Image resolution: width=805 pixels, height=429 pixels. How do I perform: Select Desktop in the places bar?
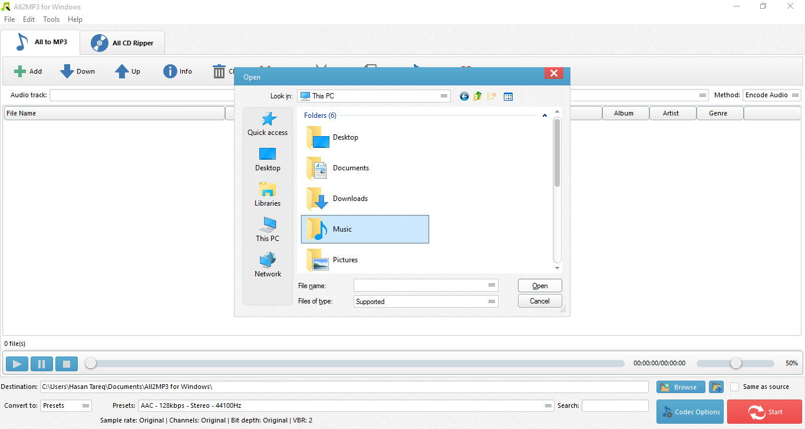(268, 159)
